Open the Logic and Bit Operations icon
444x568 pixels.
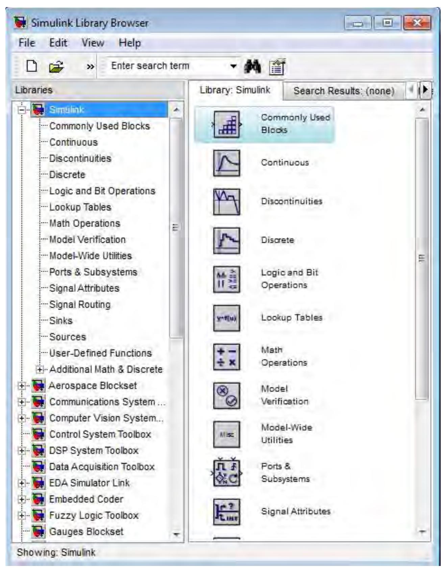click(x=227, y=279)
